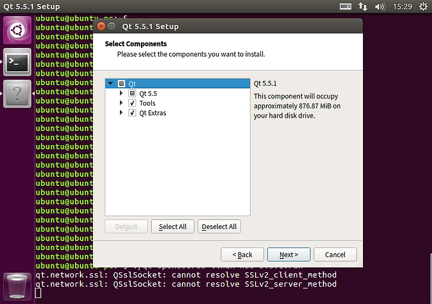Click the 'approximately 876.87 MiB on' text

(x=297, y=106)
